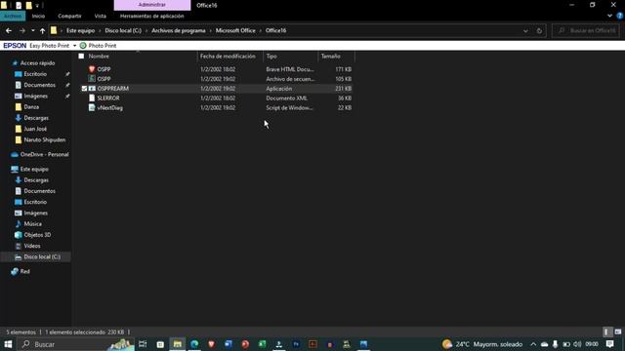Open the Juan José folder in sidebar

(x=35, y=129)
